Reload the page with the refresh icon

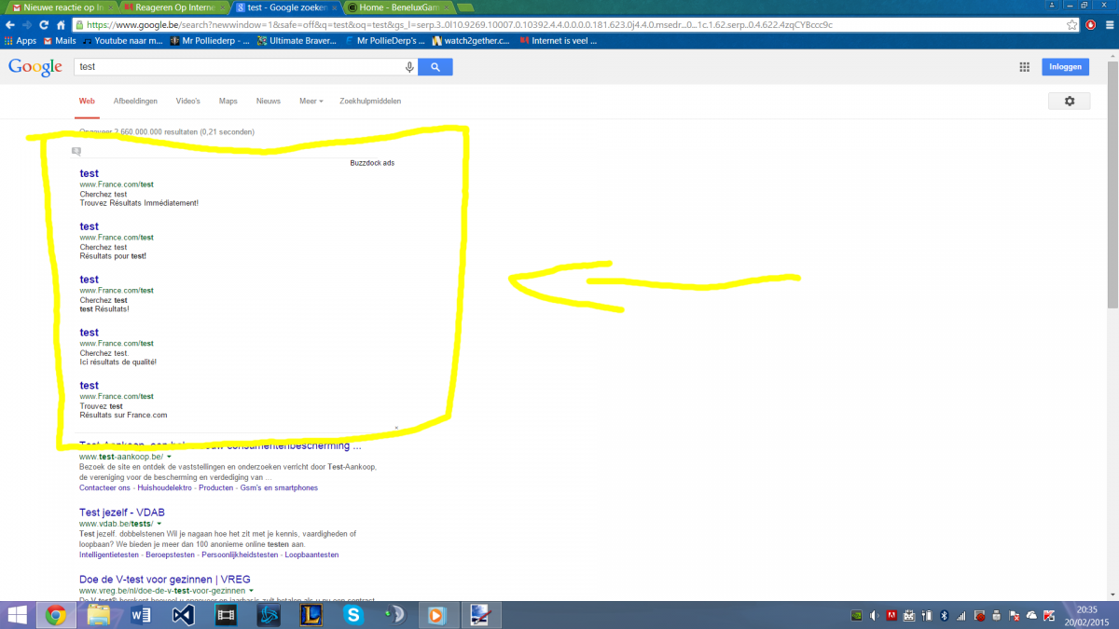coord(45,25)
